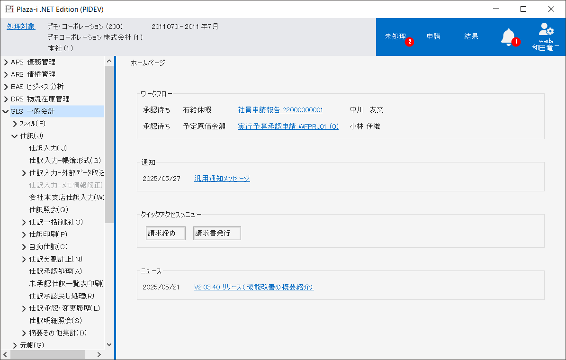
Task: Open the 申請 tab in header
Action: pyautogui.click(x=433, y=36)
